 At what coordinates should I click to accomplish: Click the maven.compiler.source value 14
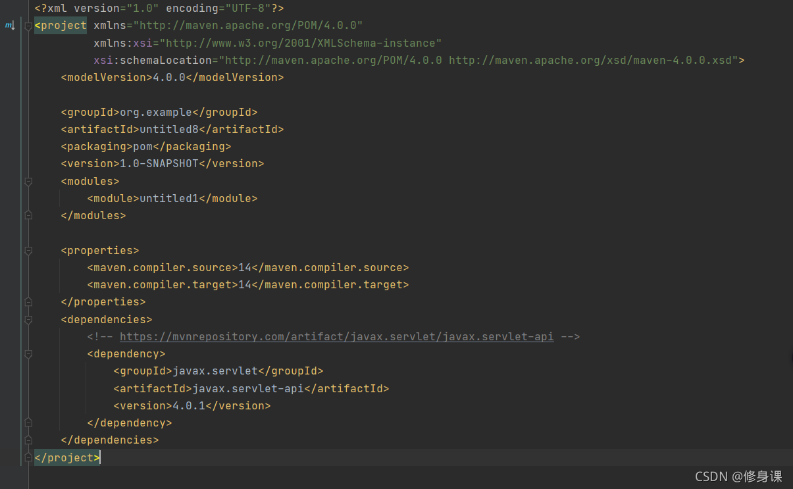244,267
